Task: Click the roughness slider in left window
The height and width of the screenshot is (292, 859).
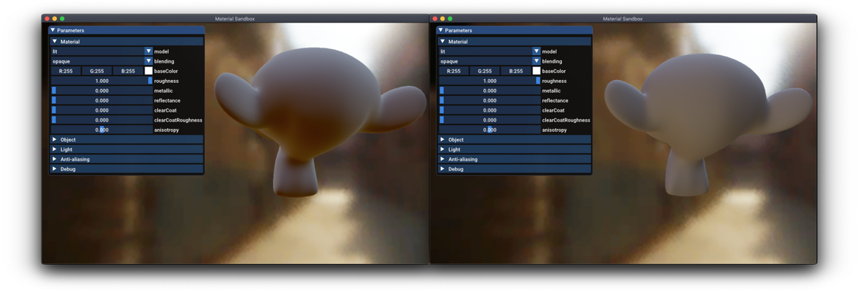Action: 102,81
